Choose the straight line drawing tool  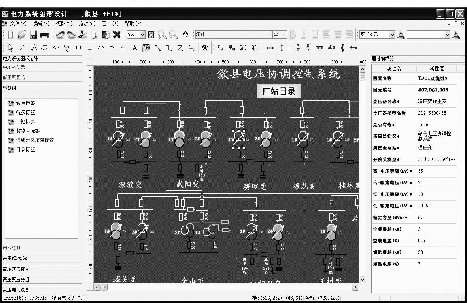[22, 48]
